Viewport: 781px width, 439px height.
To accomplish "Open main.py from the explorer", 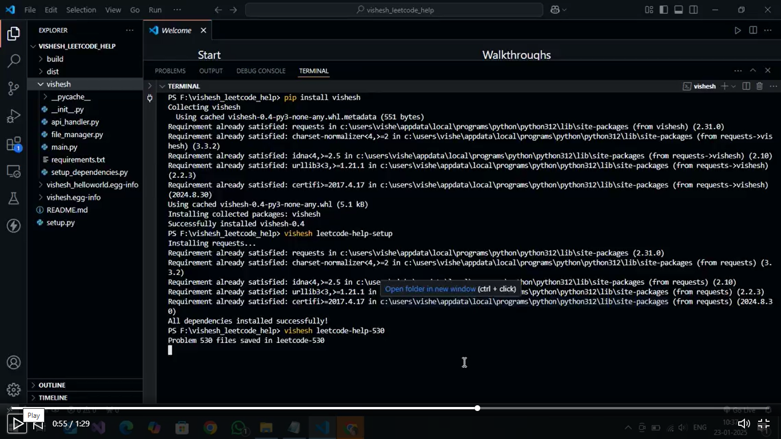I will tap(64, 147).
